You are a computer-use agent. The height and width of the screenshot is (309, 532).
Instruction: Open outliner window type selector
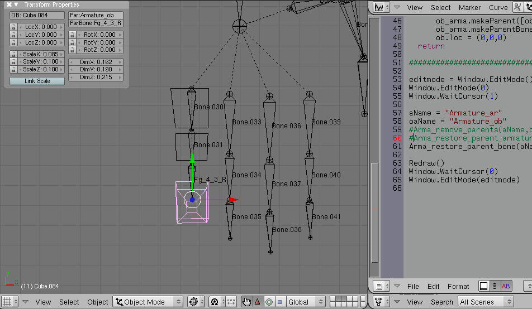click(381, 302)
